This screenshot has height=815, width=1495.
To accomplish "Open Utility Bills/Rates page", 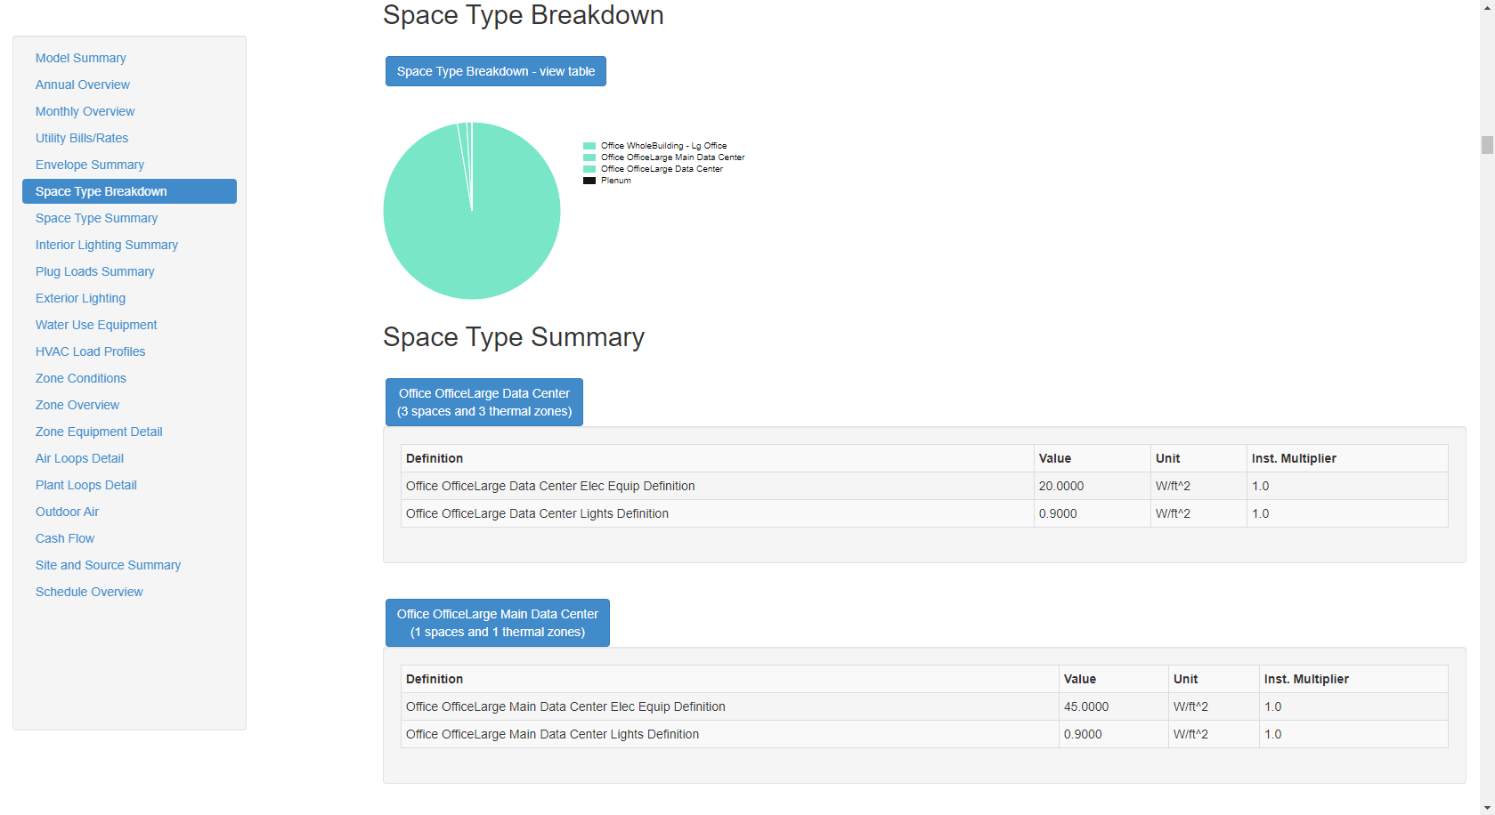I will pos(82,138).
